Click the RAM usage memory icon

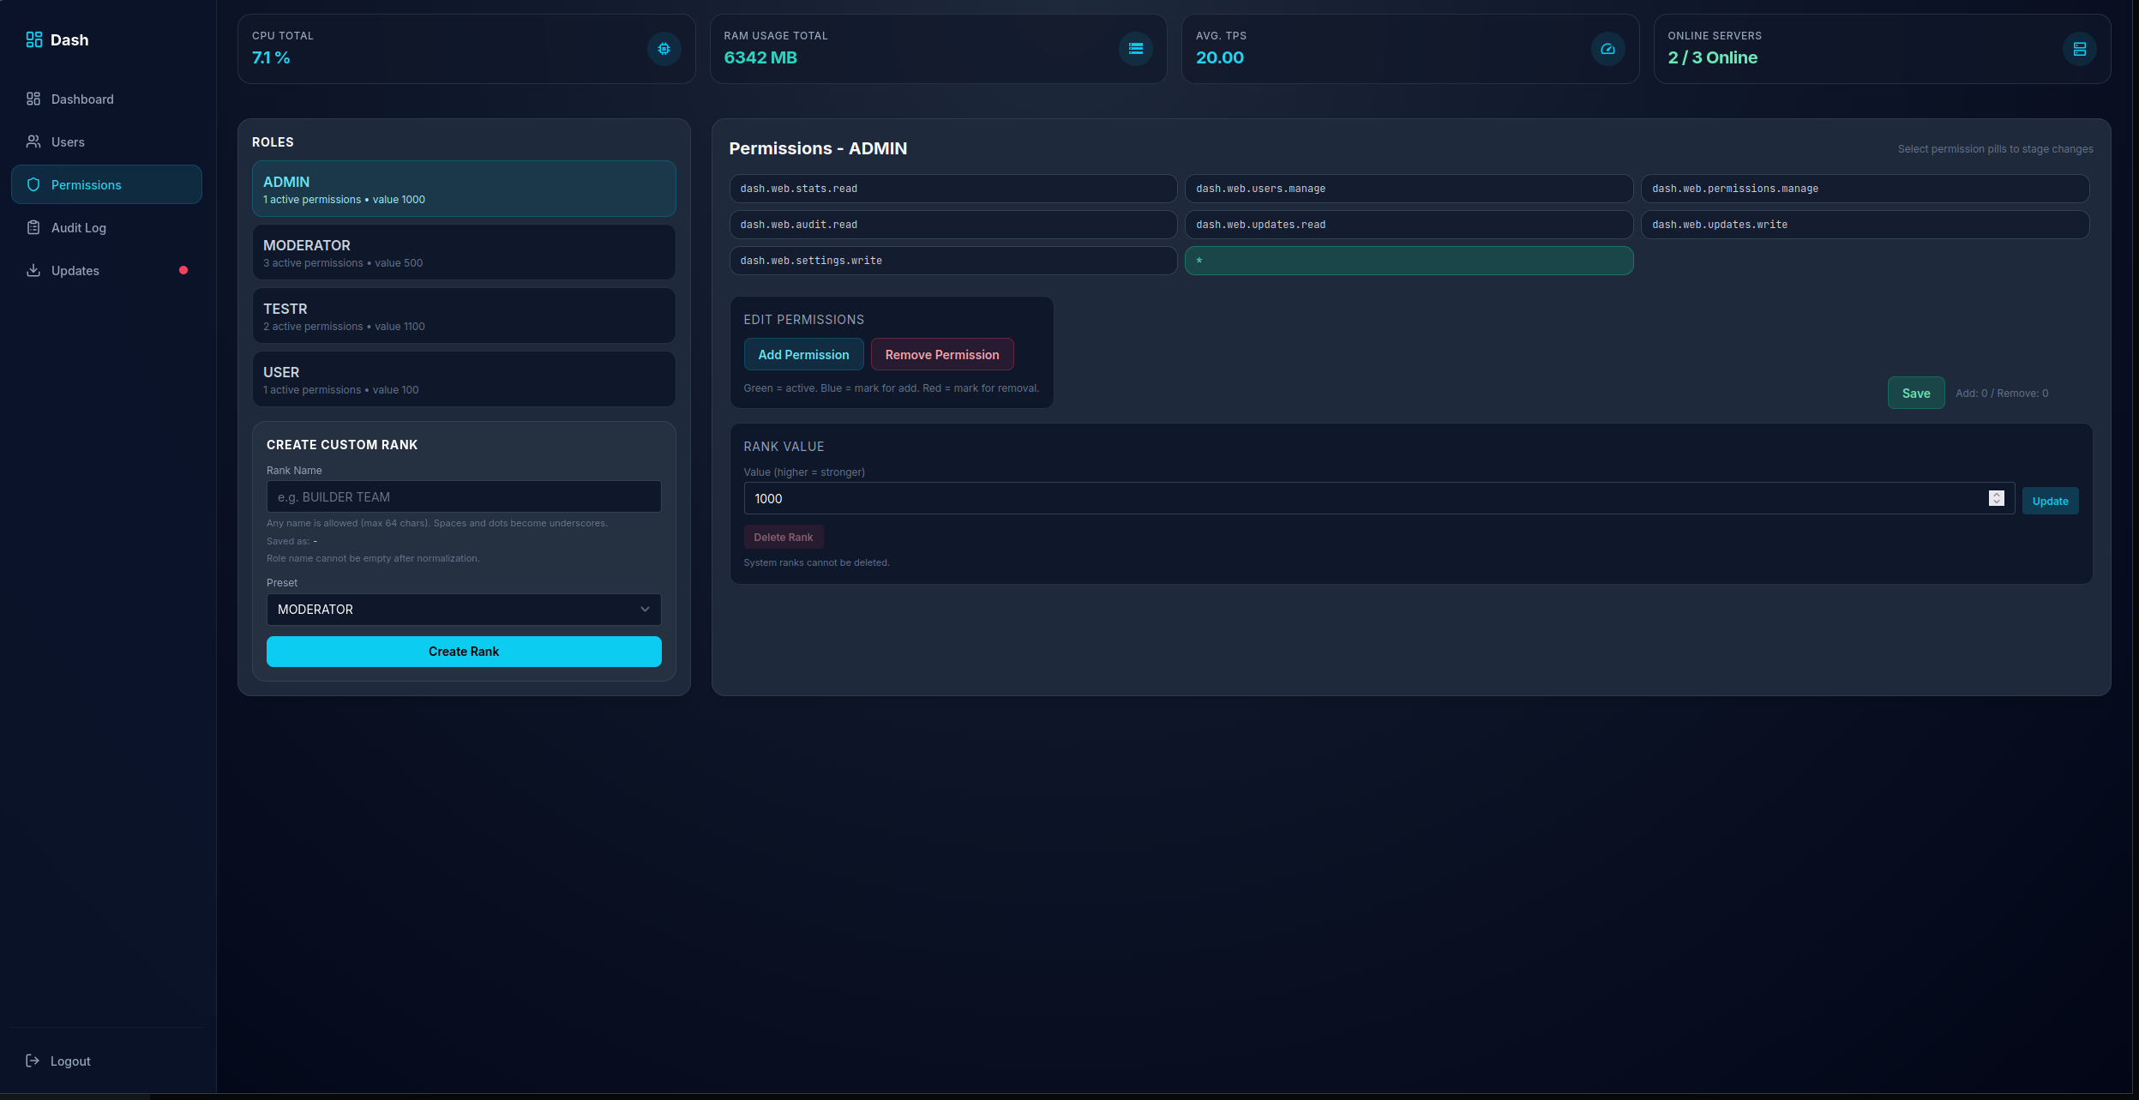(1136, 49)
